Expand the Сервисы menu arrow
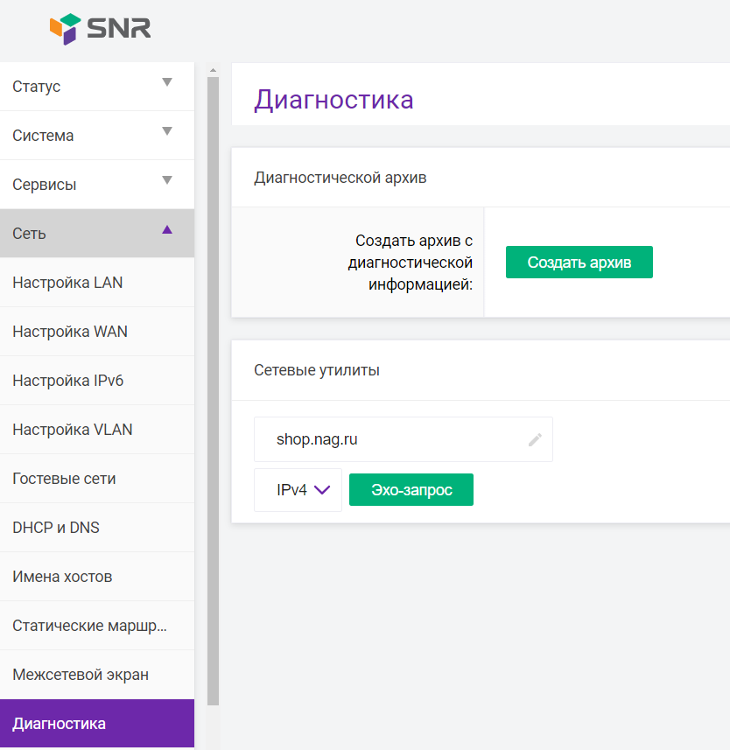Screen dimensions: 730x750 [167, 180]
